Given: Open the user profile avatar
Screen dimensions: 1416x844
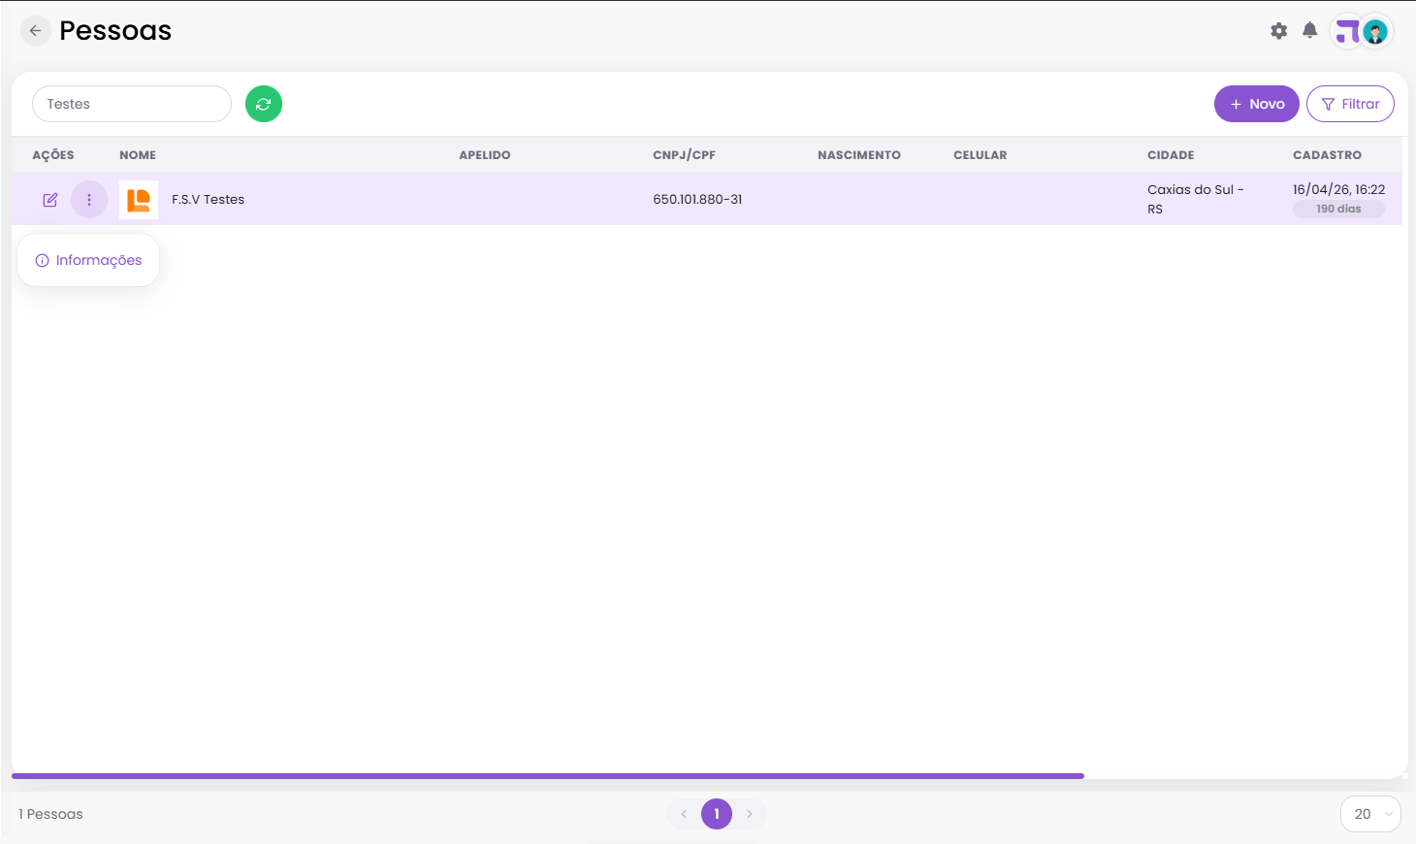Looking at the screenshot, I should pos(1375,32).
